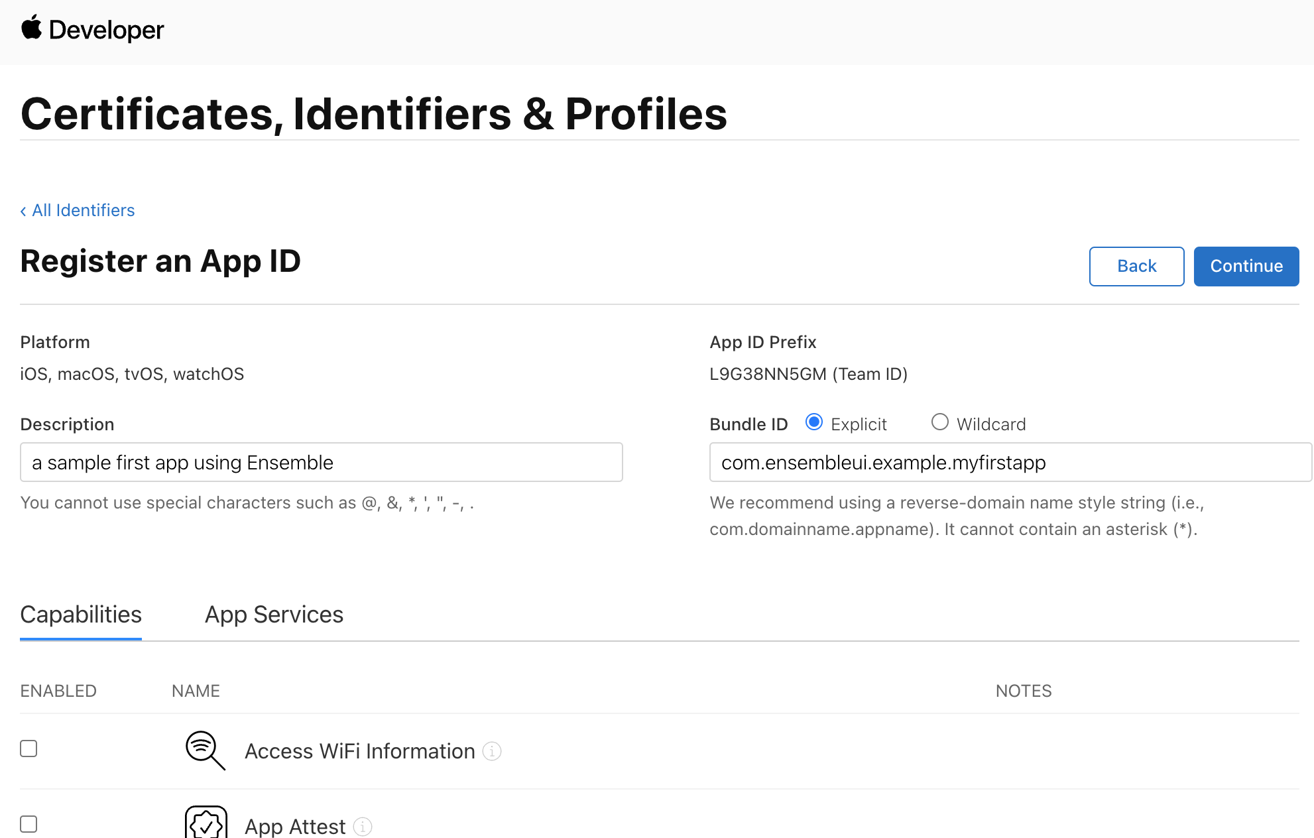Click the Explicit Bundle ID radio button icon
Image resolution: width=1314 pixels, height=838 pixels.
tap(812, 422)
